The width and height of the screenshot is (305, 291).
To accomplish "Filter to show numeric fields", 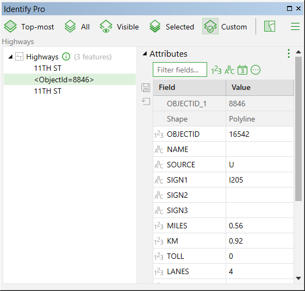I will coord(216,70).
